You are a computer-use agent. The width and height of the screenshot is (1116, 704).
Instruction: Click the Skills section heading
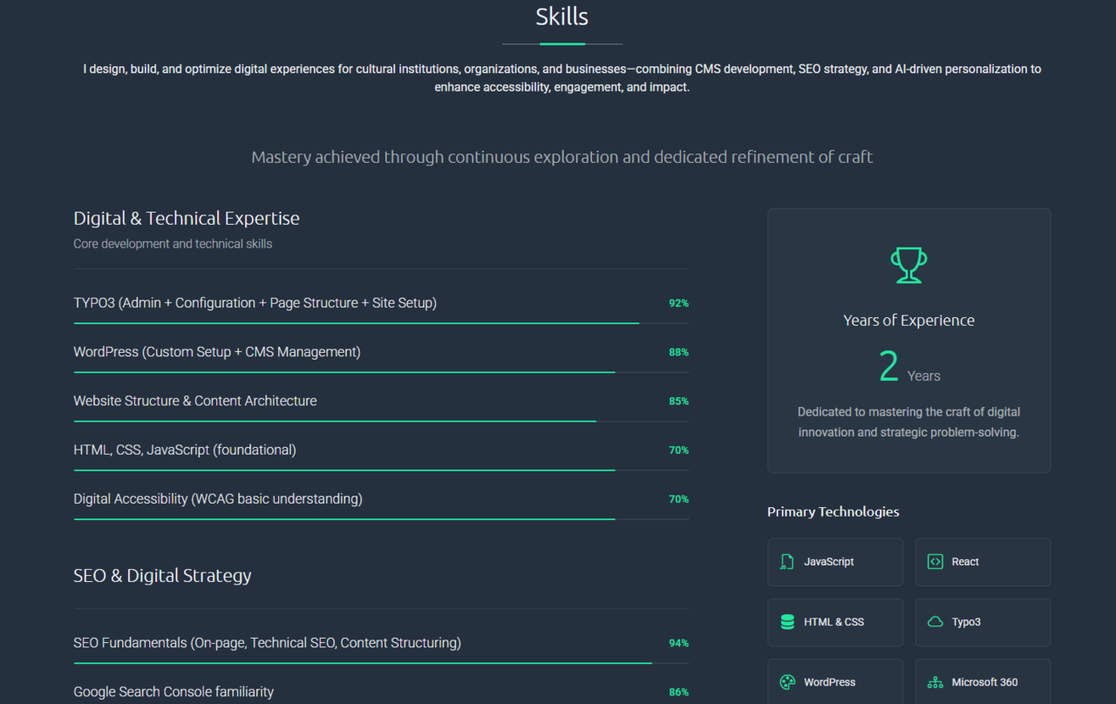(561, 17)
